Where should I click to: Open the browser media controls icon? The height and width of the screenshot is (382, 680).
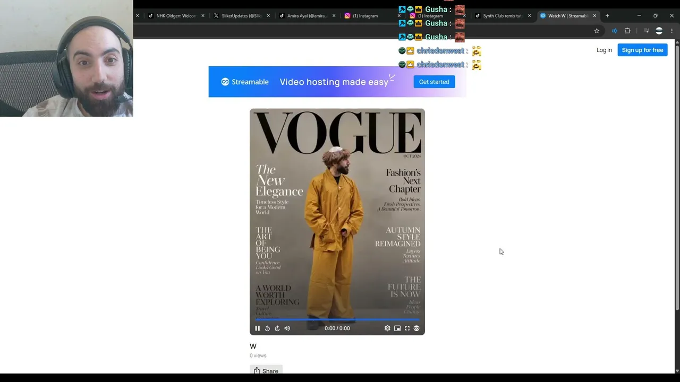[646, 31]
